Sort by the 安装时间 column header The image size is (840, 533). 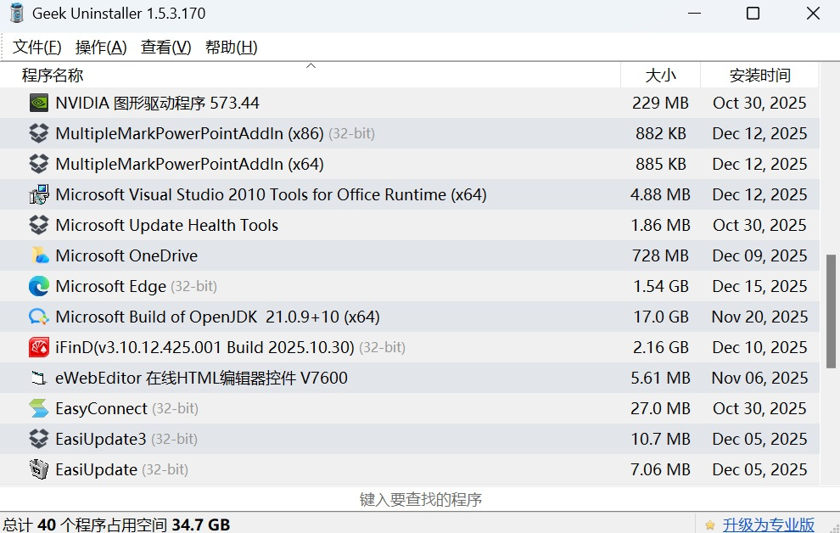759,76
